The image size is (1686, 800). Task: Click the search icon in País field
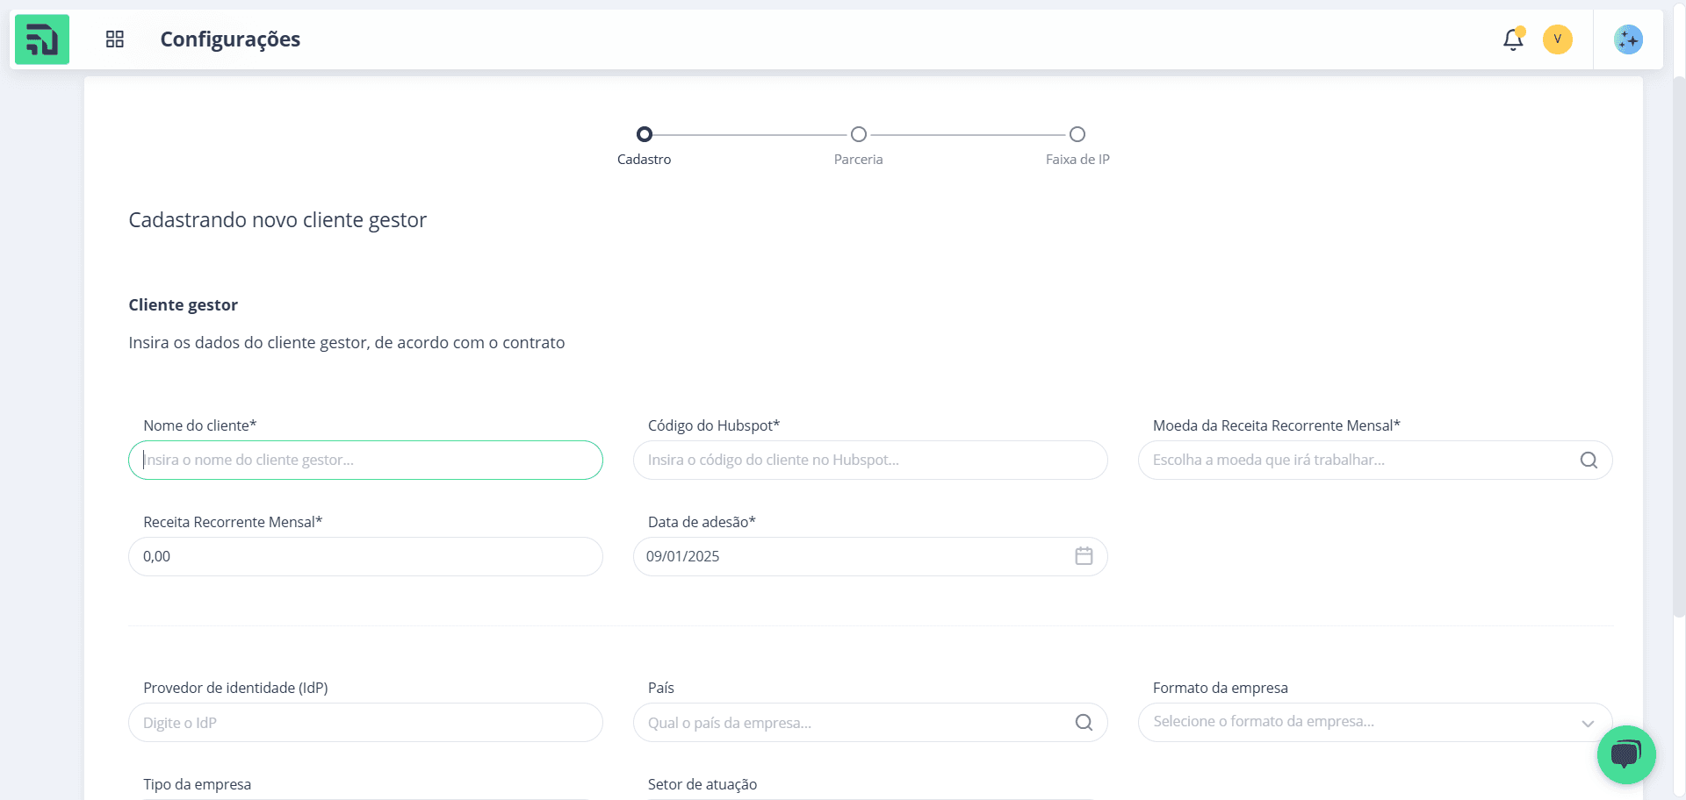(x=1084, y=722)
